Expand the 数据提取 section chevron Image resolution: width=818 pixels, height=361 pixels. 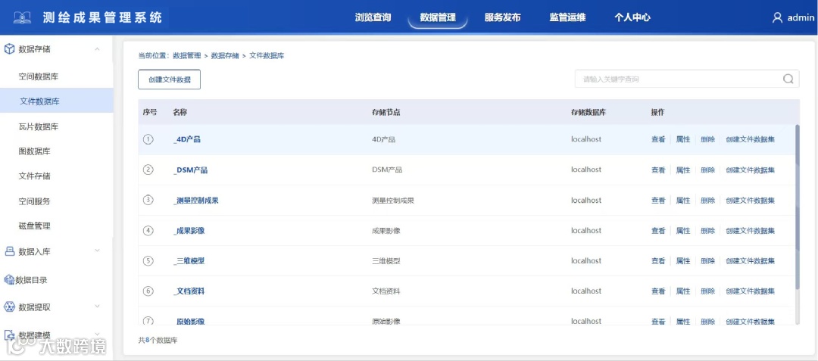pos(97,307)
